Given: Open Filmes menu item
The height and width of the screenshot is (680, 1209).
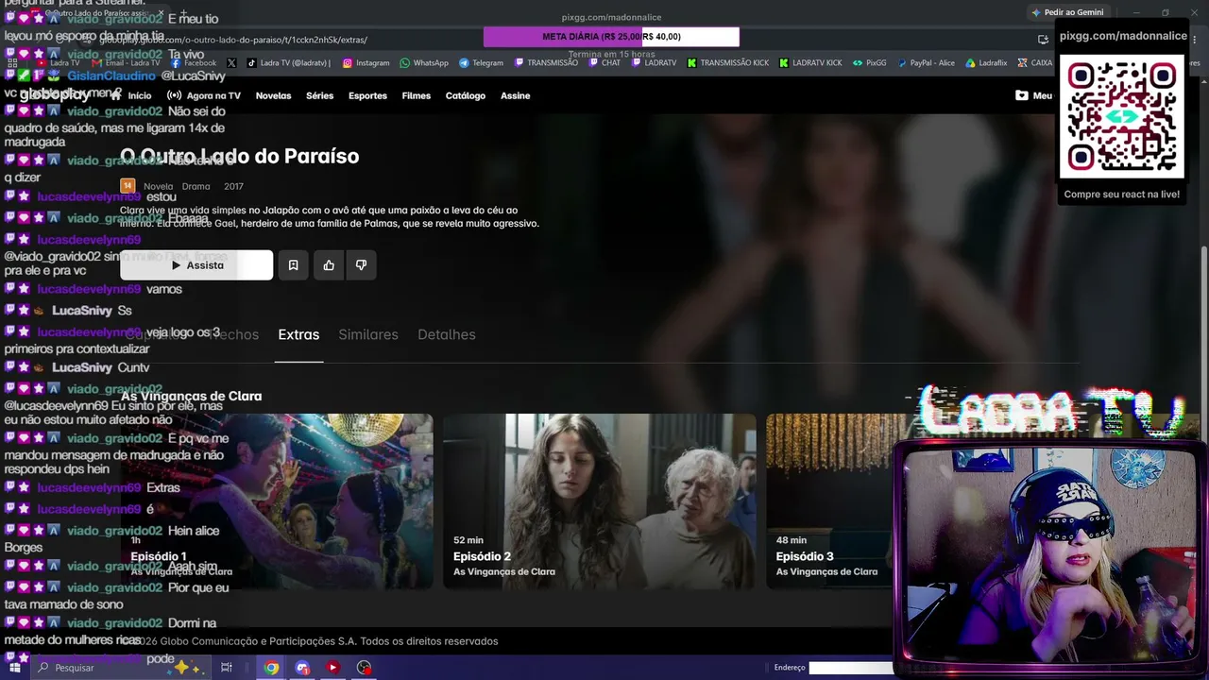Looking at the screenshot, I should [417, 95].
